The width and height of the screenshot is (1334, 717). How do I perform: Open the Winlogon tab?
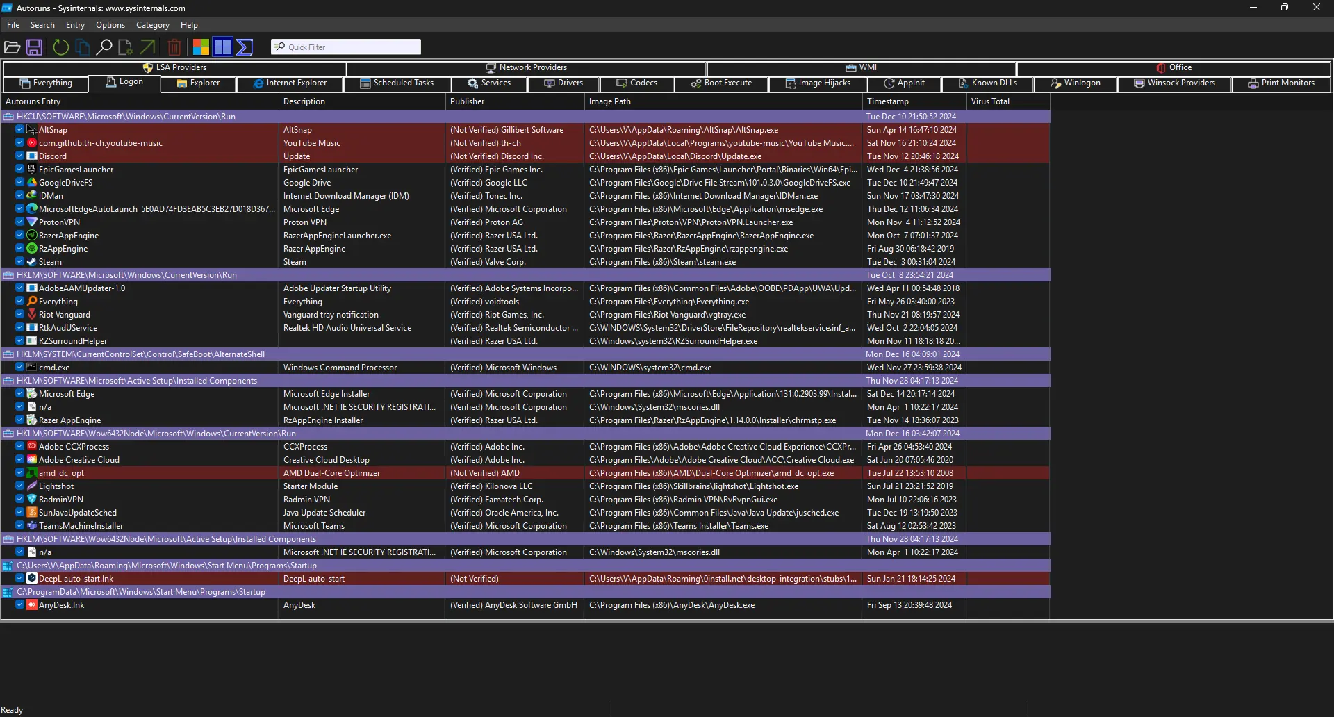1076,83
